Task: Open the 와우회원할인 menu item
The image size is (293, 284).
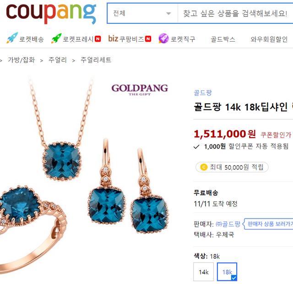Action: pyautogui.click(x=269, y=39)
